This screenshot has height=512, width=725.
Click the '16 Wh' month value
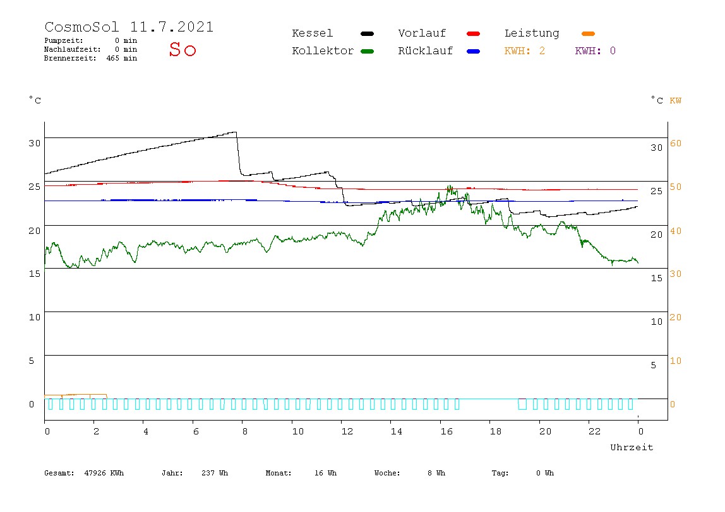(325, 473)
